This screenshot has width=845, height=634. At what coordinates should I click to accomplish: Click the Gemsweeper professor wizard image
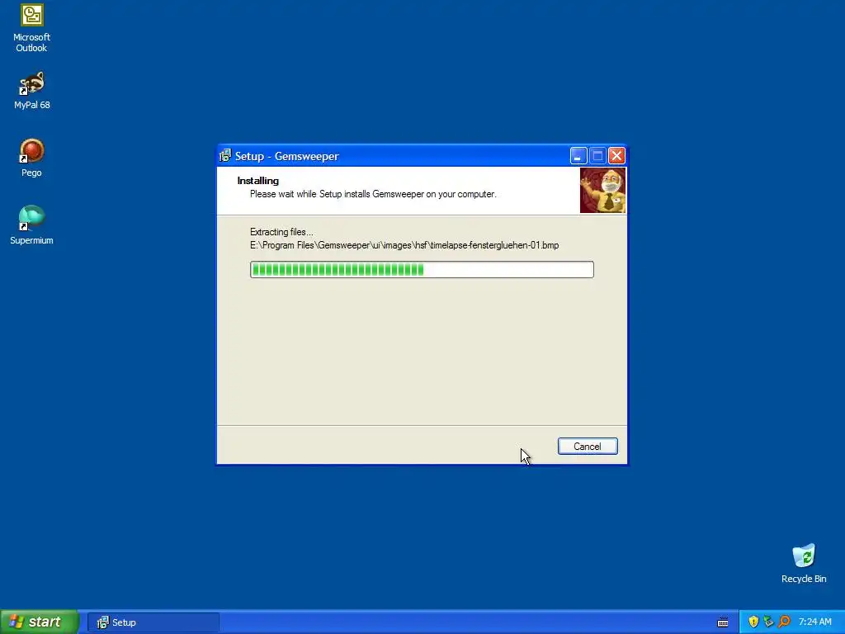click(602, 191)
